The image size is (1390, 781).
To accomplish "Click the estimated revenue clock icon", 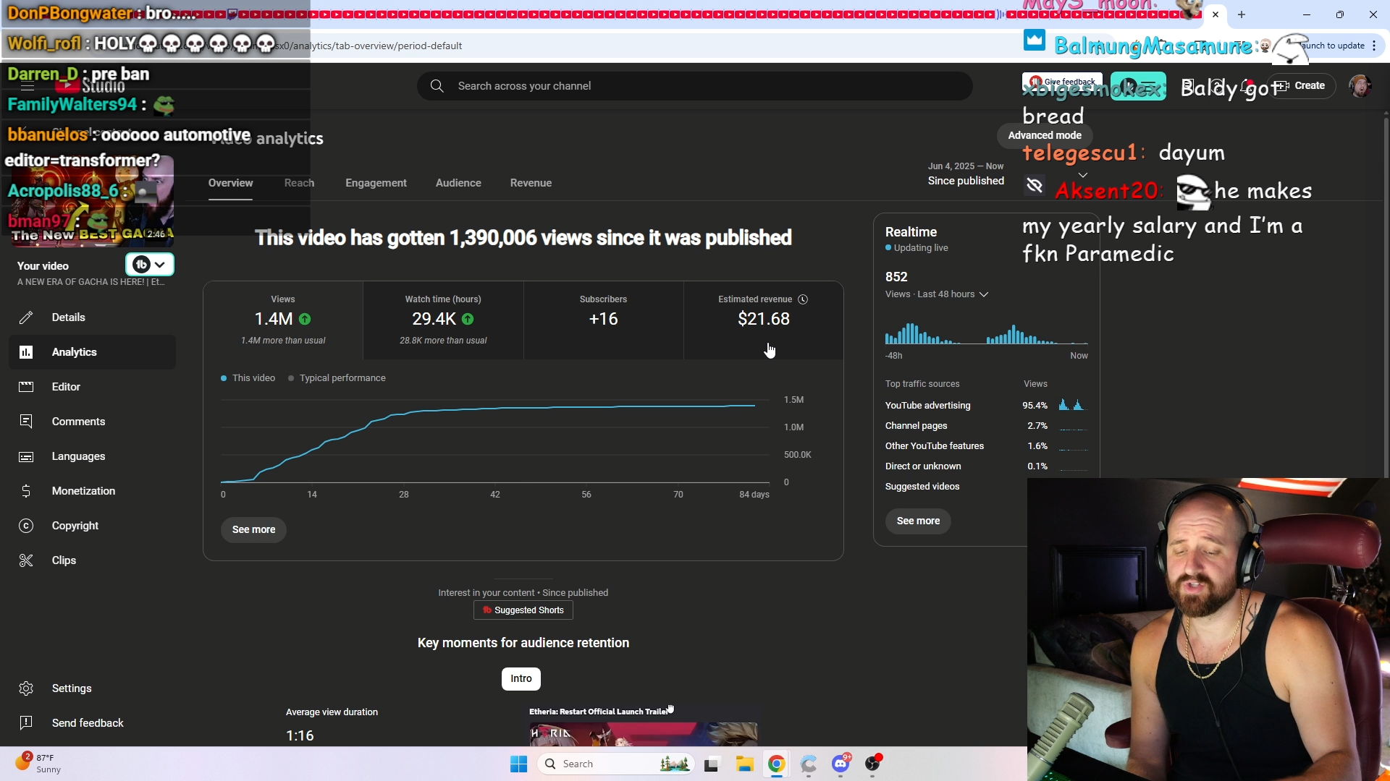I will pyautogui.click(x=803, y=299).
